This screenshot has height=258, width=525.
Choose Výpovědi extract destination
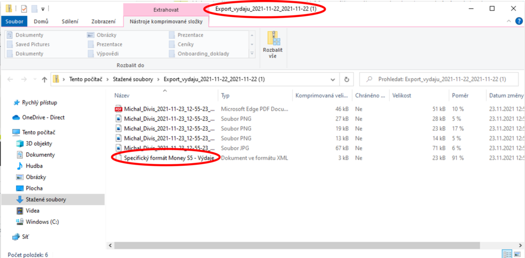coord(108,54)
